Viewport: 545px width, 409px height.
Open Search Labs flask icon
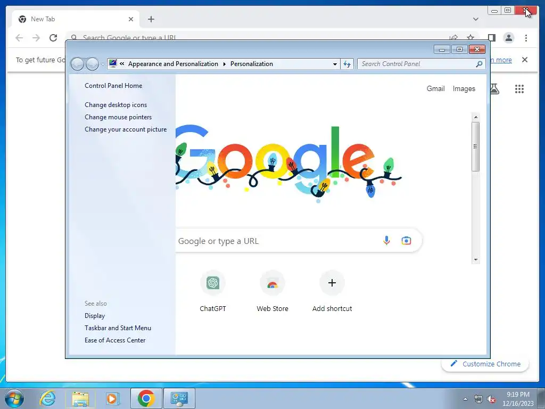pyautogui.click(x=494, y=89)
